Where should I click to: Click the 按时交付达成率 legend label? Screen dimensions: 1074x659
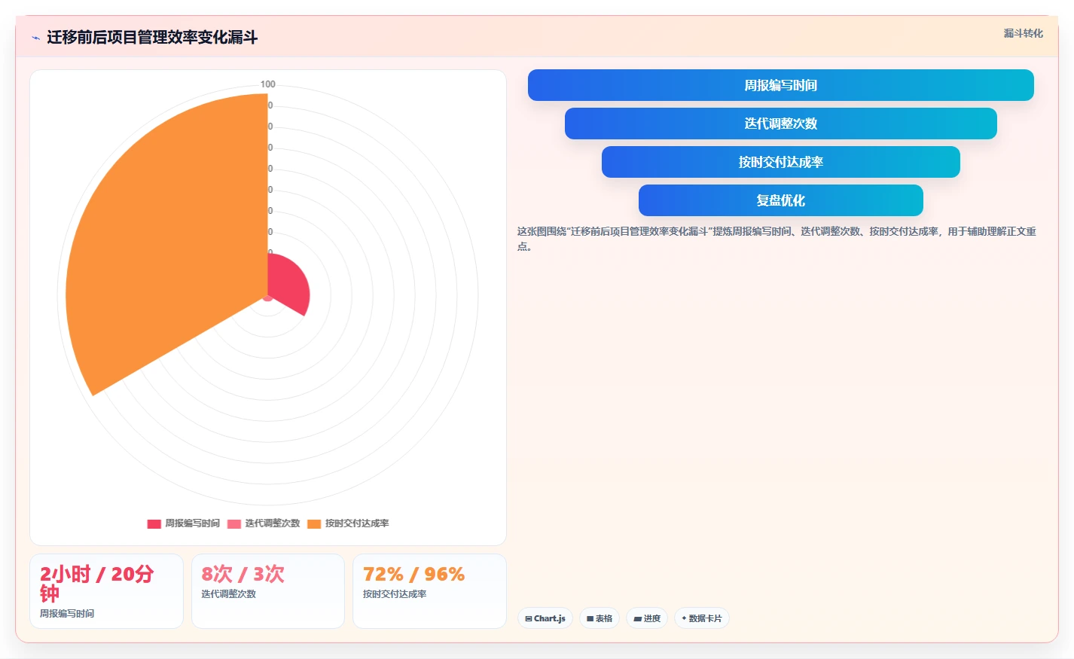(x=357, y=523)
